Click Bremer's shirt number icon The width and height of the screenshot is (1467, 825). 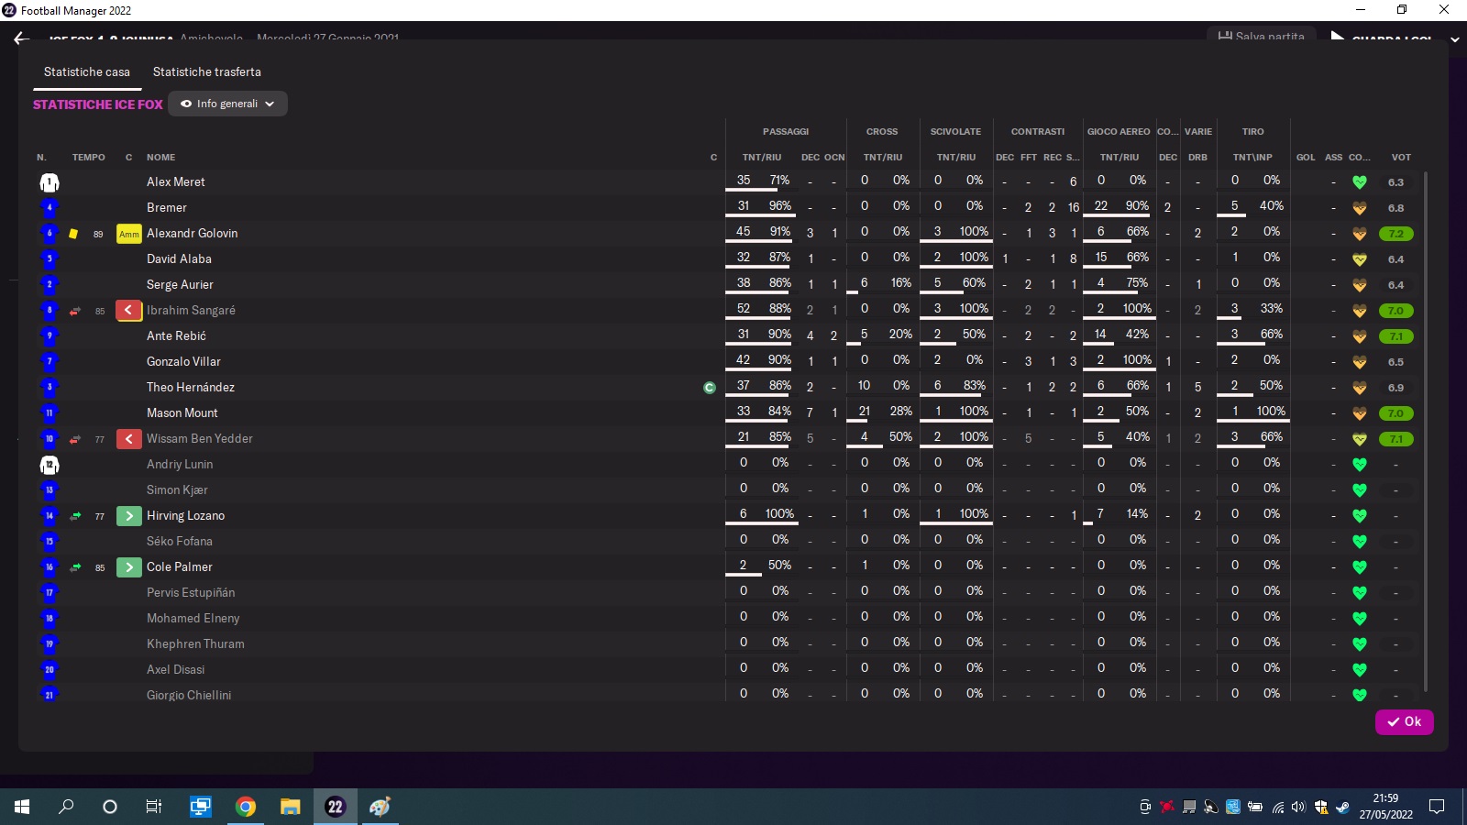[50, 208]
